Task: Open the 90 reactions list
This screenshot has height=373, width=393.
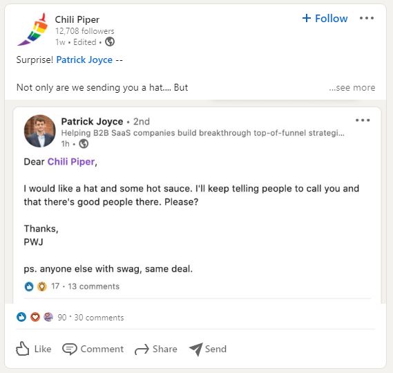Action: (62, 318)
